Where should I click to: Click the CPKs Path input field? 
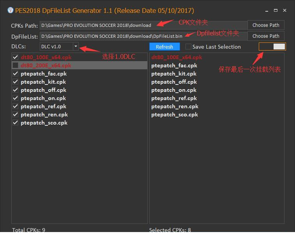tap(143, 25)
